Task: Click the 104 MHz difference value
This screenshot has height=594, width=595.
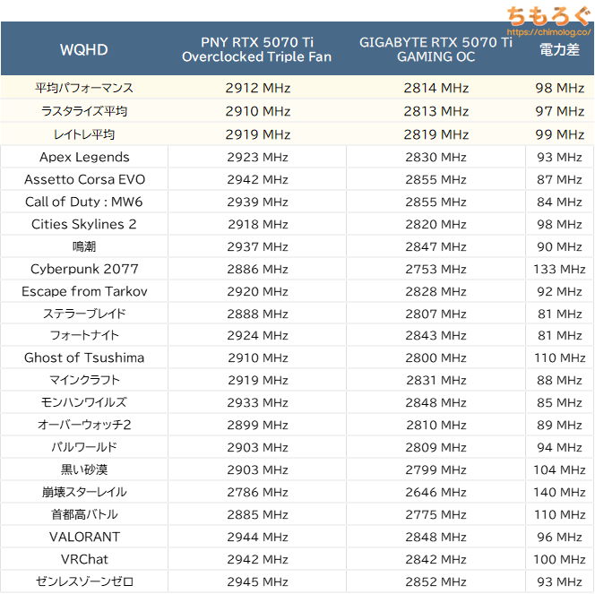Action: [x=560, y=469]
